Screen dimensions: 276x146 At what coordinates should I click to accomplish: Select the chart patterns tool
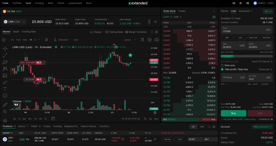click(x=5, y=69)
